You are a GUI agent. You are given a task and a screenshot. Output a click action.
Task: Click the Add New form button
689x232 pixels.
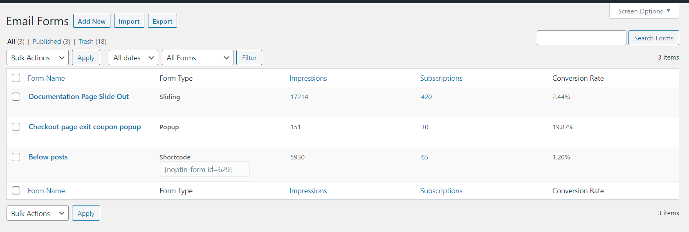tap(92, 21)
